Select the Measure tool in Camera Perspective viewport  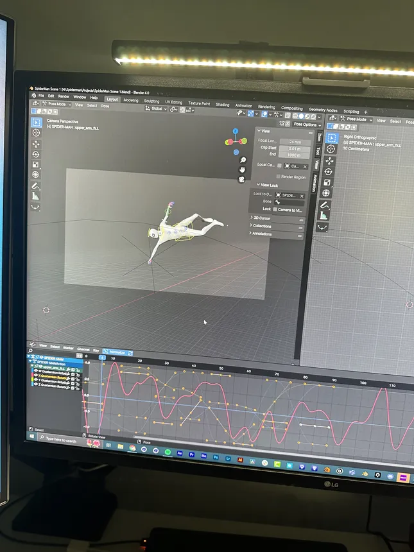click(x=35, y=196)
